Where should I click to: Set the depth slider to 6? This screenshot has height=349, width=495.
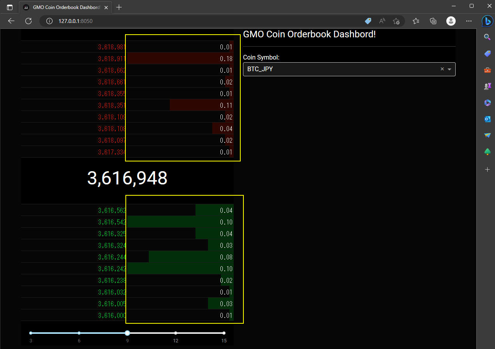point(79,333)
